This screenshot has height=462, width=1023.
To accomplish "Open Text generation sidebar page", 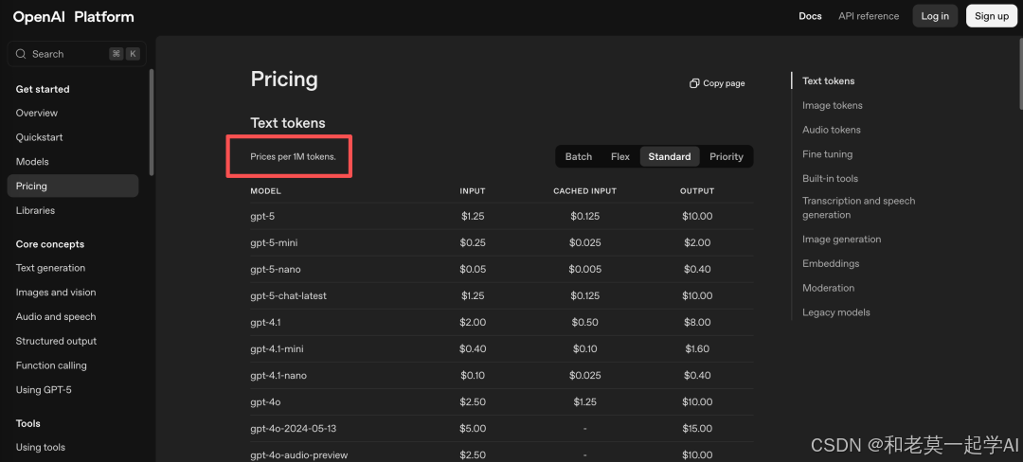I will tap(50, 268).
